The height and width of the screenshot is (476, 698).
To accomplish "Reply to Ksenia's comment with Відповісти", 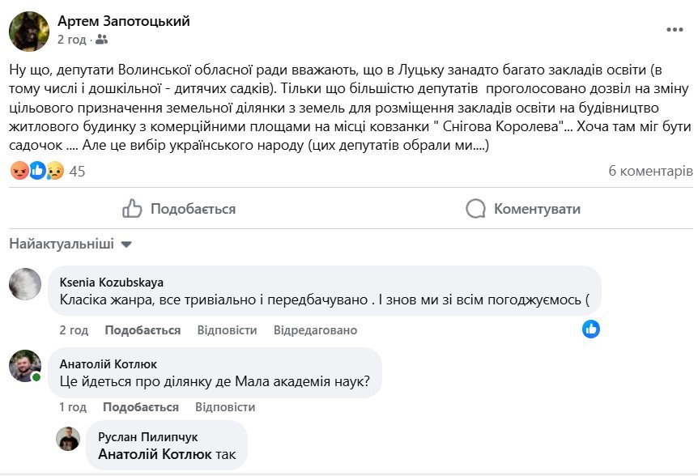I will [227, 330].
